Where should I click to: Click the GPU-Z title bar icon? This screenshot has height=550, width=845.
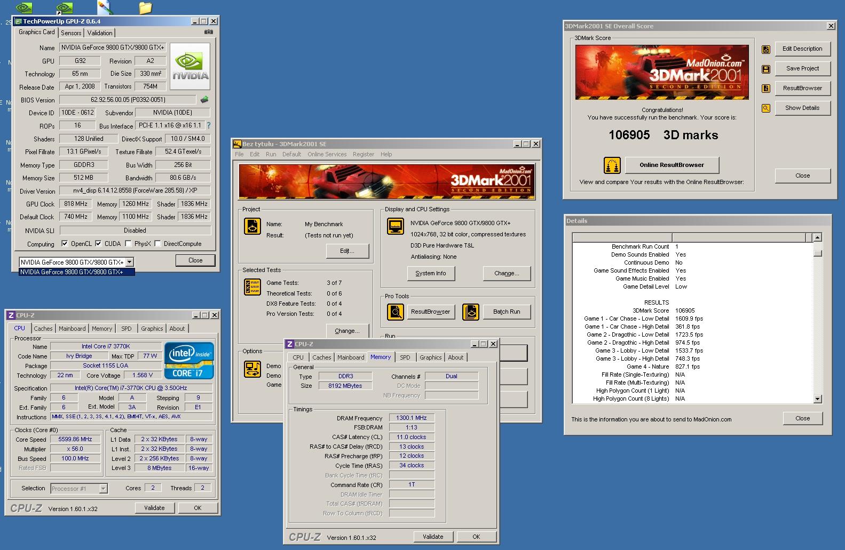point(18,21)
